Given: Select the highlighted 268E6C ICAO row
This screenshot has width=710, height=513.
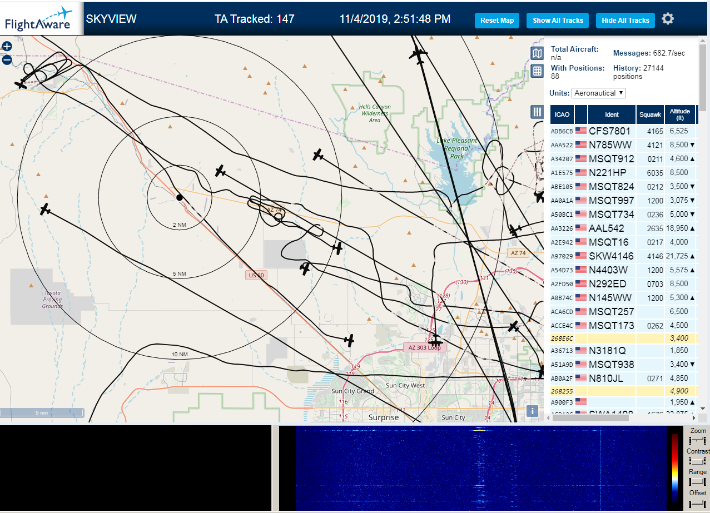Looking at the screenshot, I should (623, 338).
